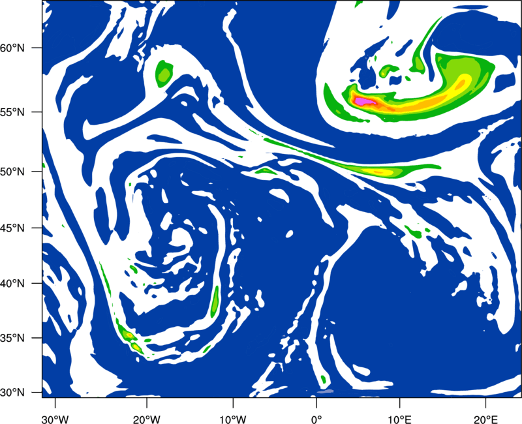Click the 45°N latitude label
Screen dimensions: 522x424
[12, 228]
